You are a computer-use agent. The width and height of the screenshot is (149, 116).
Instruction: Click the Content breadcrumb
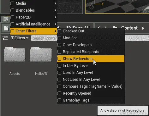129,28
